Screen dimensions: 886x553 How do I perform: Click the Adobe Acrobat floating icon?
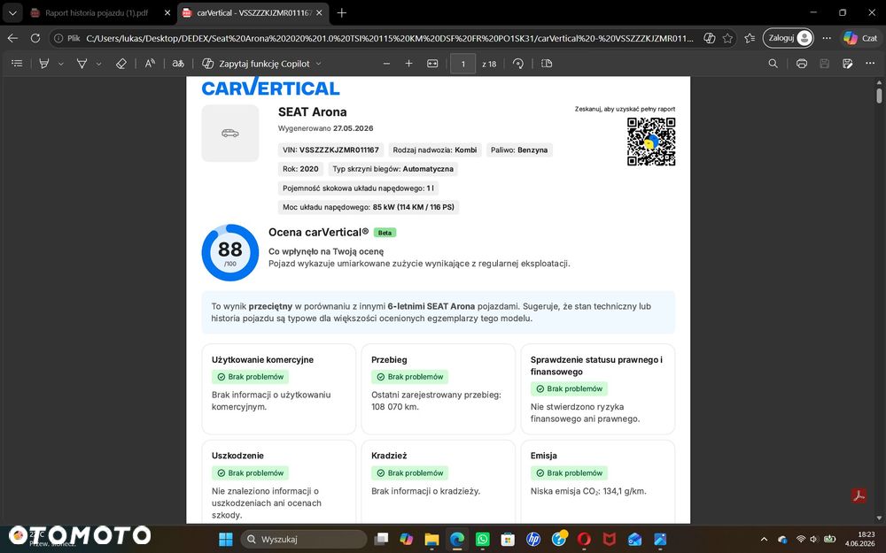point(859,495)
